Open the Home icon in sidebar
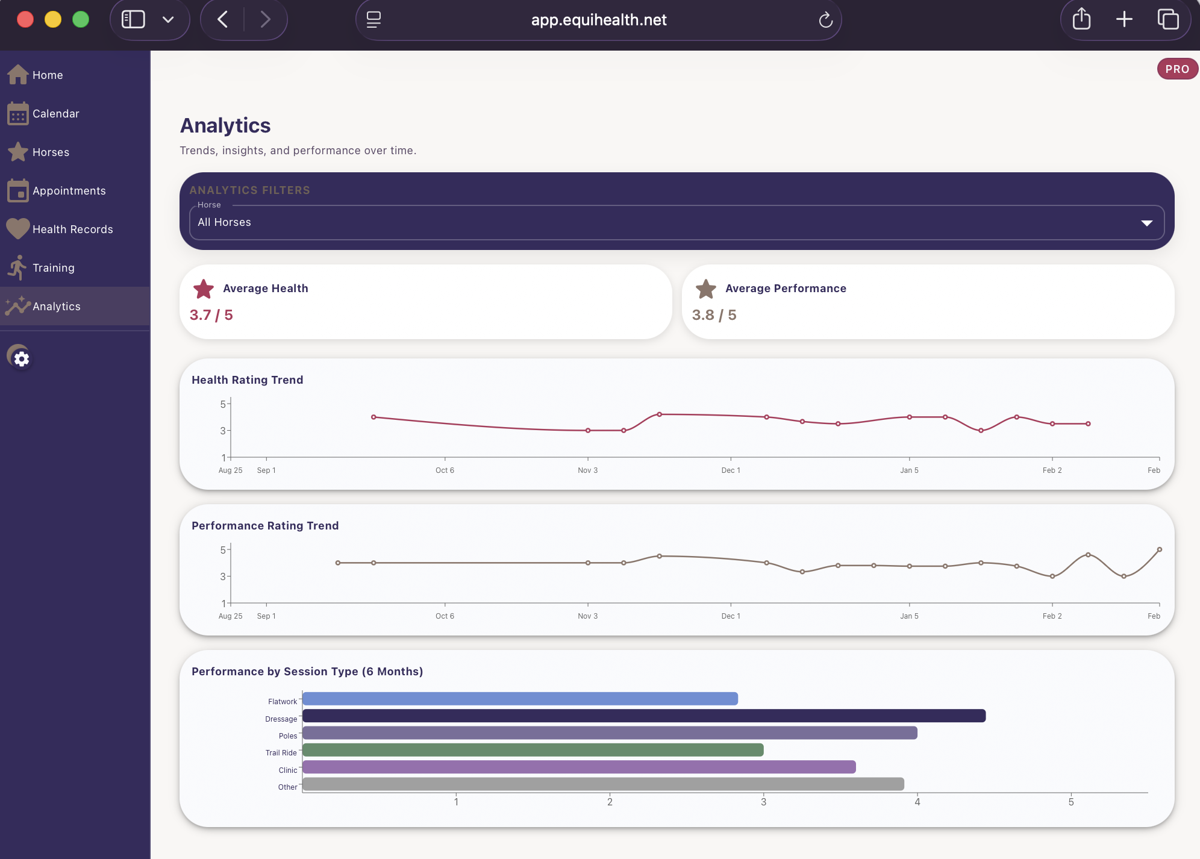1200x859 pixels. (17, 74)
